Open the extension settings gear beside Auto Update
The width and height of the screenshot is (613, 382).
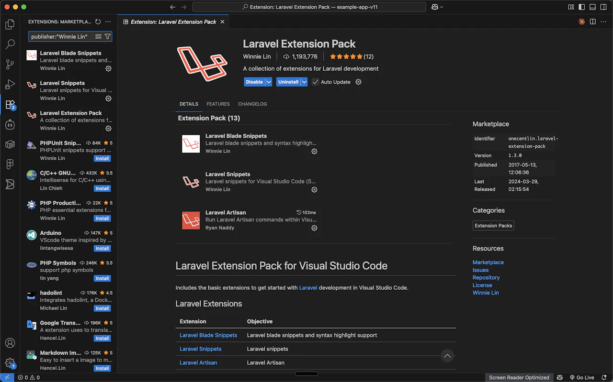click(x=358, y=82)
